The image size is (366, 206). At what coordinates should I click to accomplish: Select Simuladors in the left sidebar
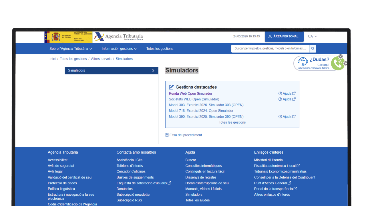111,70
